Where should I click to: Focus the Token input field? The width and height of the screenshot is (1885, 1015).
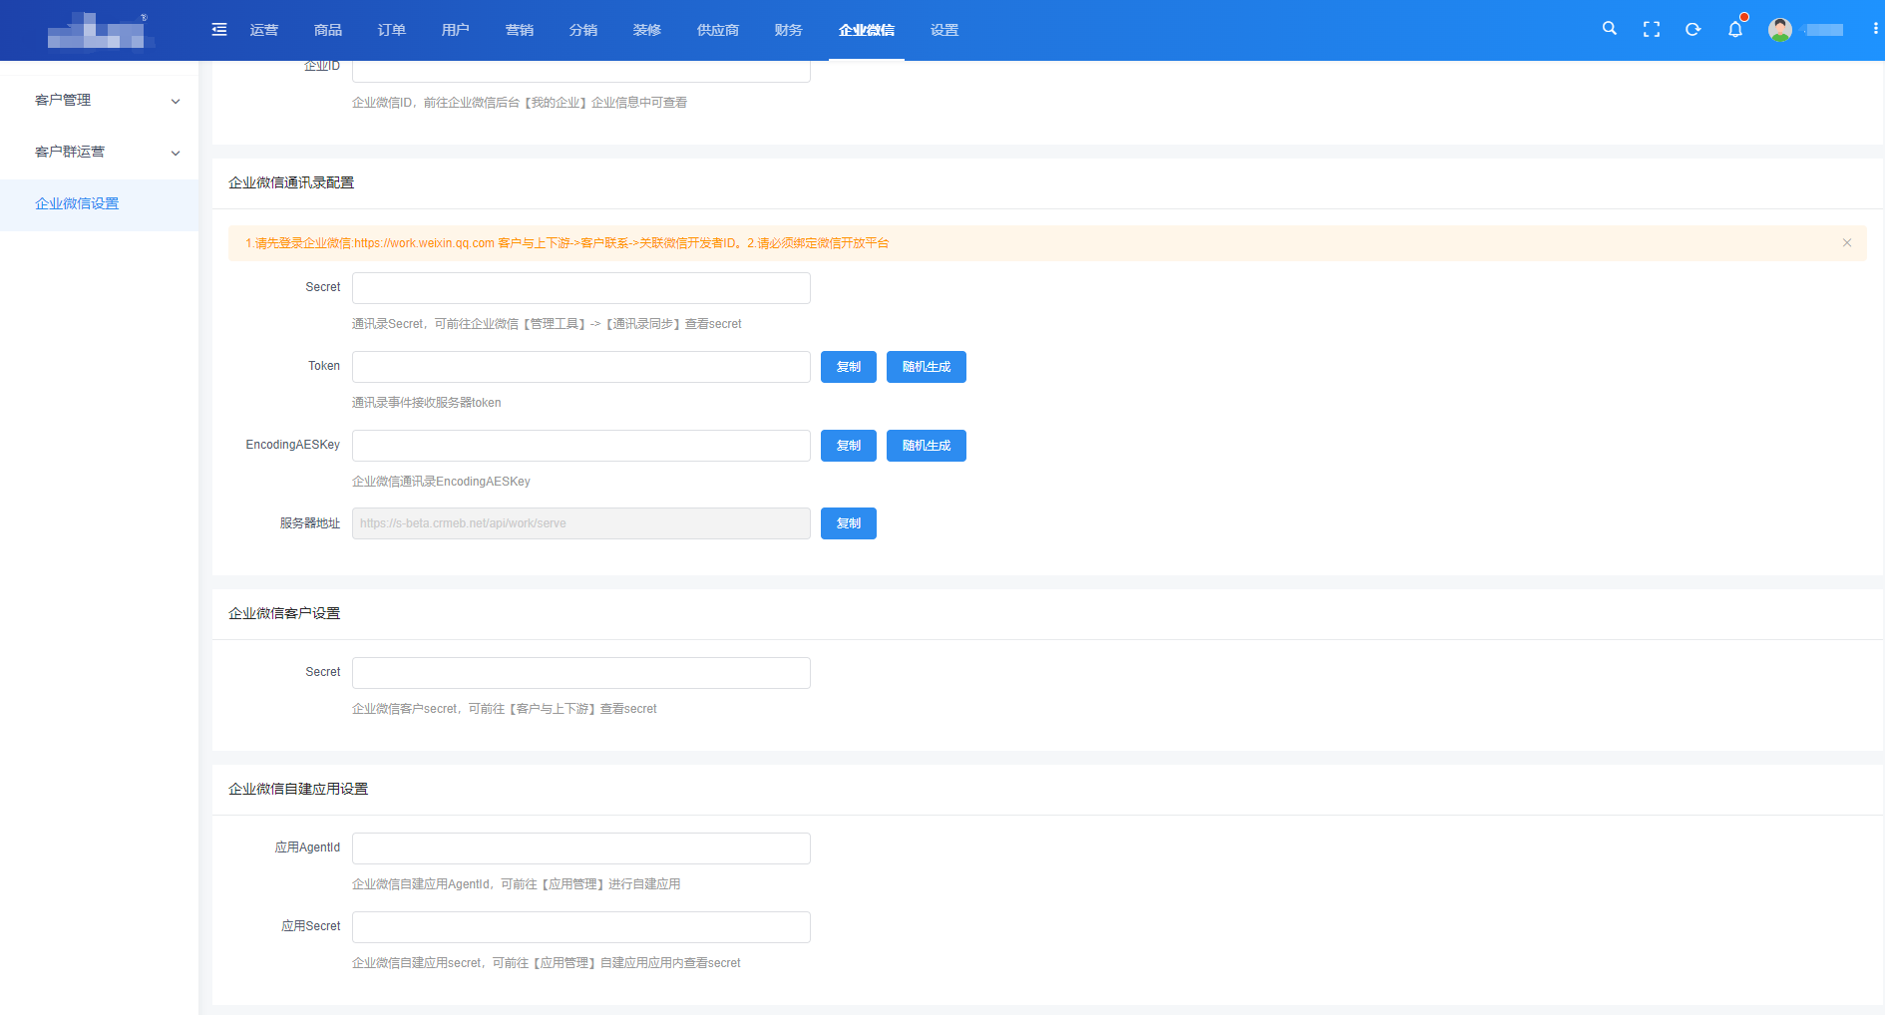pyautogui.click(x=581, y=367)
